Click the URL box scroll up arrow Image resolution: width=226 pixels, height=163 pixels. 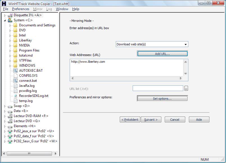pos(186,62)
